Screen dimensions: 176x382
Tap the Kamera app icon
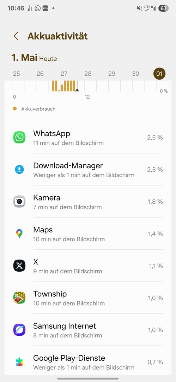click(19, 202)
